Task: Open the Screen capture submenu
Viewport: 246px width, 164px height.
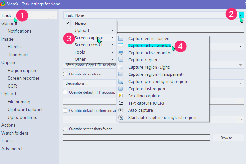Action: pyautogui.click(x=90, y=38)
